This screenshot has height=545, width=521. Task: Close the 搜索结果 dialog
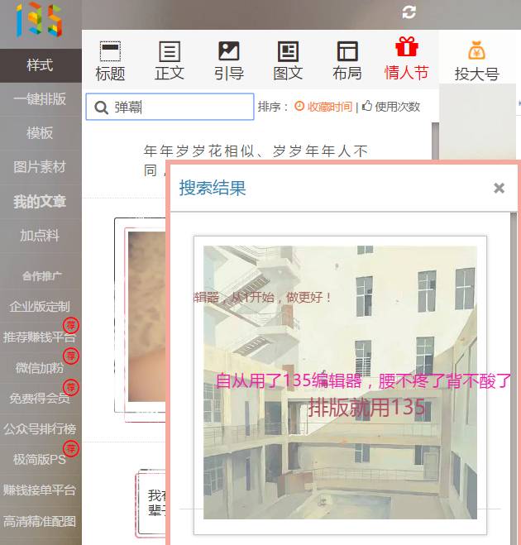499,189
